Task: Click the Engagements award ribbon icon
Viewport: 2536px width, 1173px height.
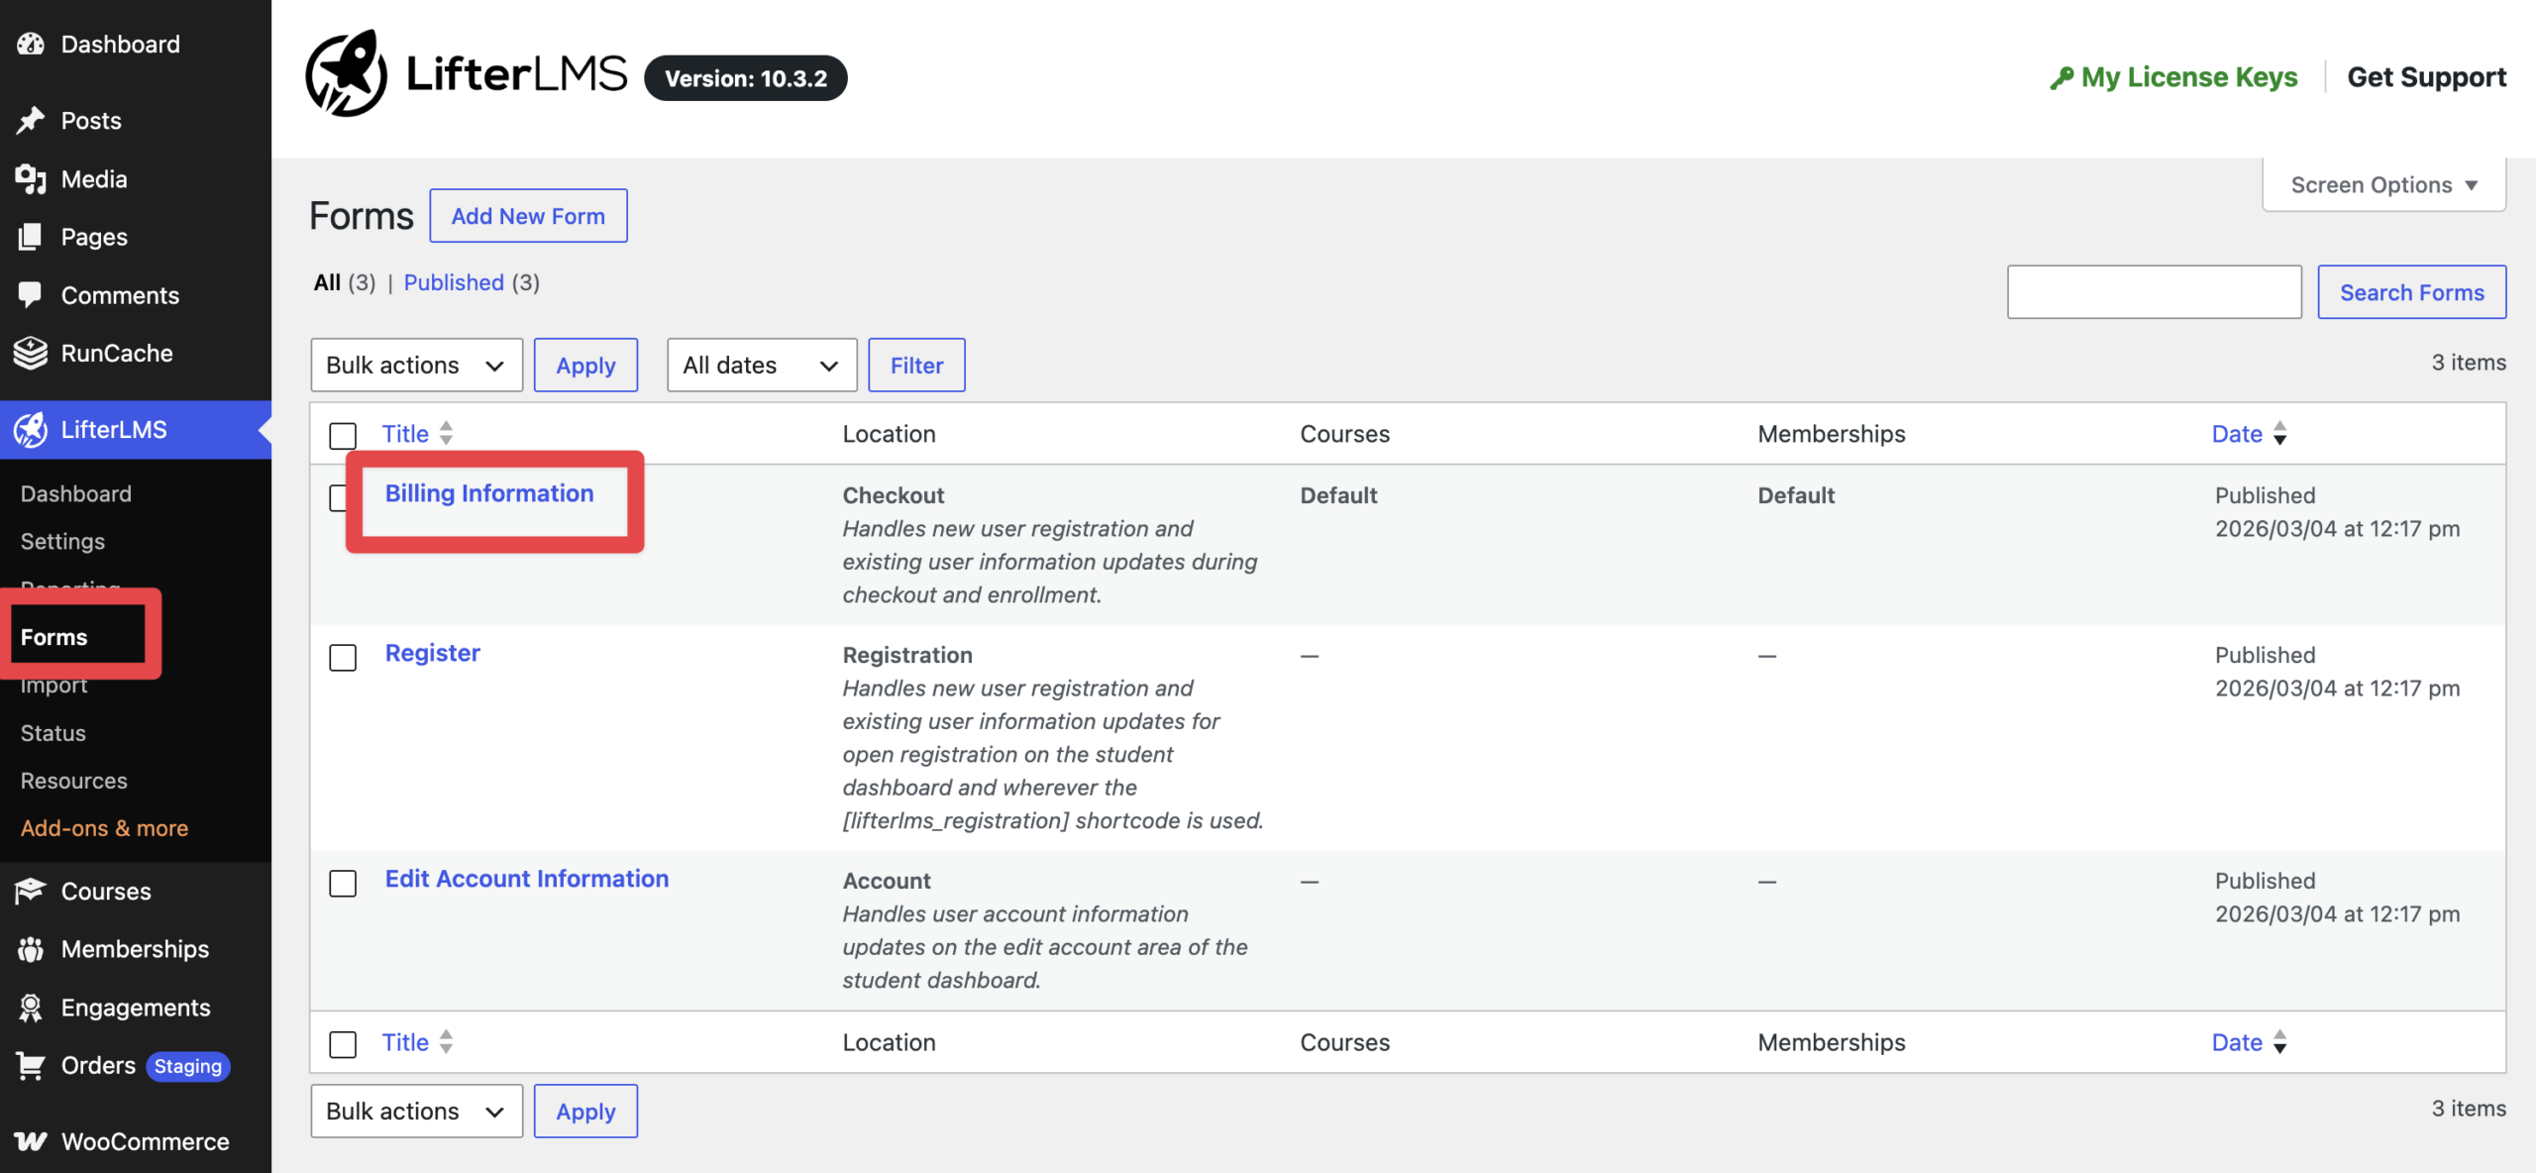Action: click(x=31, y=1008)
